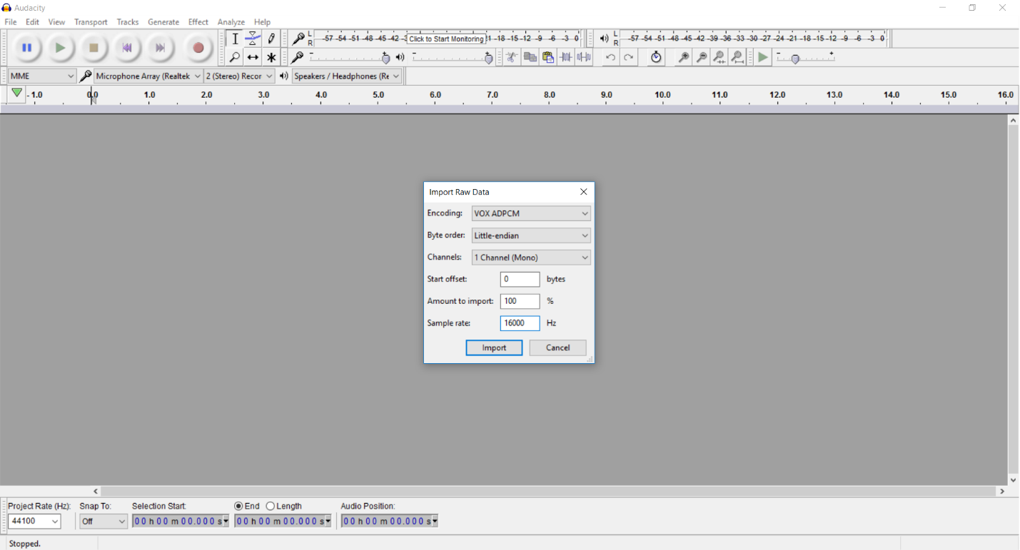Select the Draw pencil tool
The width and height of the screenshot is (1020, 550).
point(271,39)
